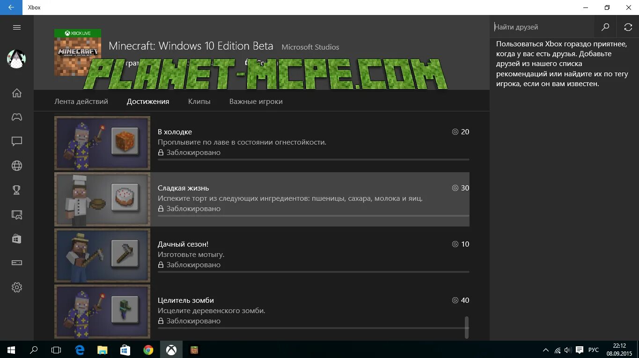Click the find friends search magnifier
The width and height of the screenshot is (639, 358).
(x=605, y=27)
